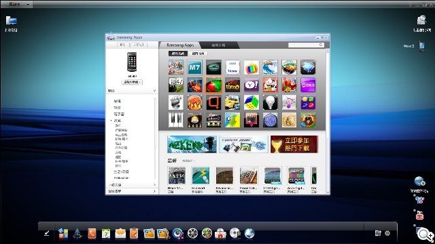This screenshot has width=435, height=244.
Task: Expand the category dropdown chevron in sidebar
Action: pyautogui.click(x=154, y=91)
